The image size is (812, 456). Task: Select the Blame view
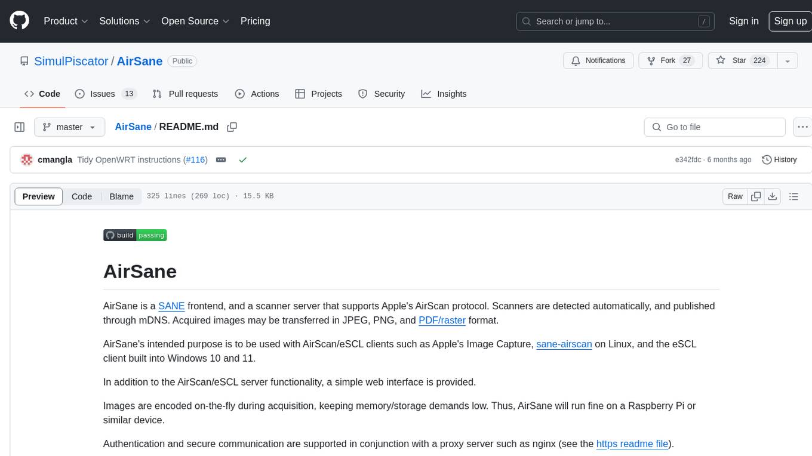point(121,196)
